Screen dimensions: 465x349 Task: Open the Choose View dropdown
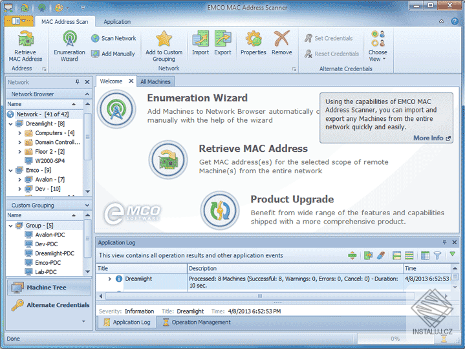pyautogui.click(x=378, y=46)
